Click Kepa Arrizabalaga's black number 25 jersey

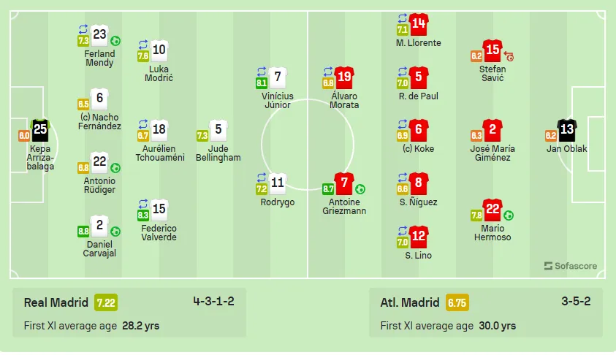pyautogui.click(x=40, y=130)
